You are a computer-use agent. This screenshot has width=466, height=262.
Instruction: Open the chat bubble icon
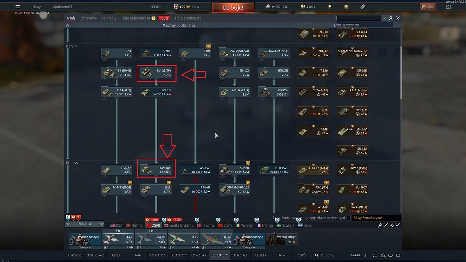pos(391,255)
